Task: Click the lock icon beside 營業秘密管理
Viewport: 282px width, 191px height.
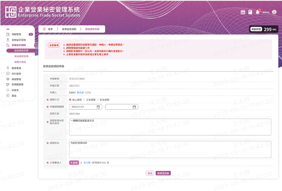Action: (8, 40)
